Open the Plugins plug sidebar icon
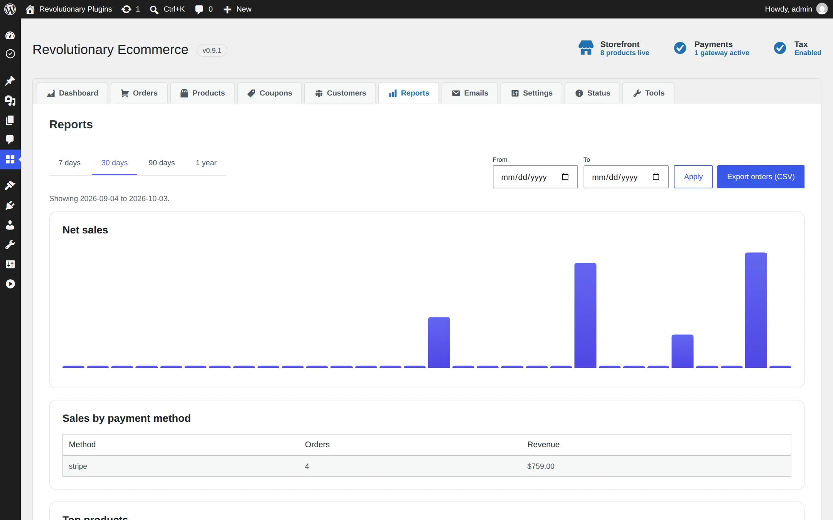Screen dimensions: 833x520 pos(10,205)
